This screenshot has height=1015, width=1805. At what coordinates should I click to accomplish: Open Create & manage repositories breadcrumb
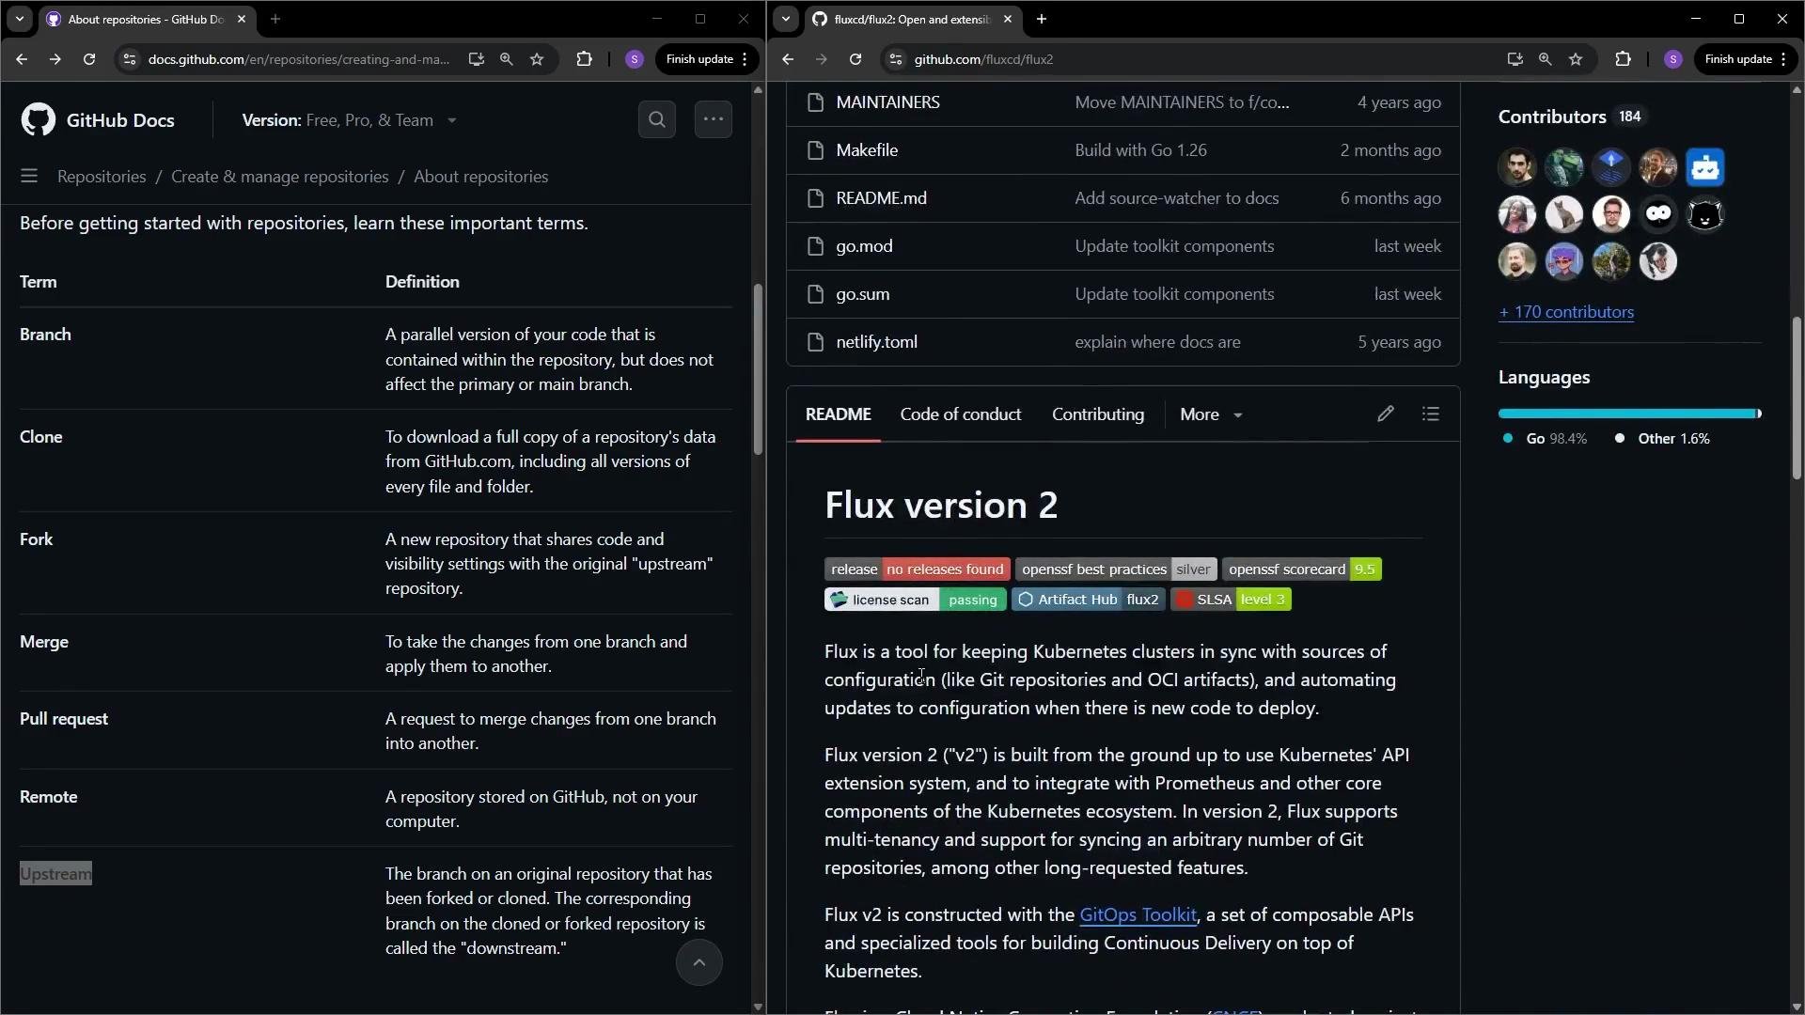tap(279, 177)
